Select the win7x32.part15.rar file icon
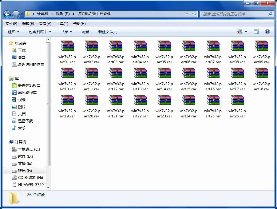 click(x=189, y=73)
